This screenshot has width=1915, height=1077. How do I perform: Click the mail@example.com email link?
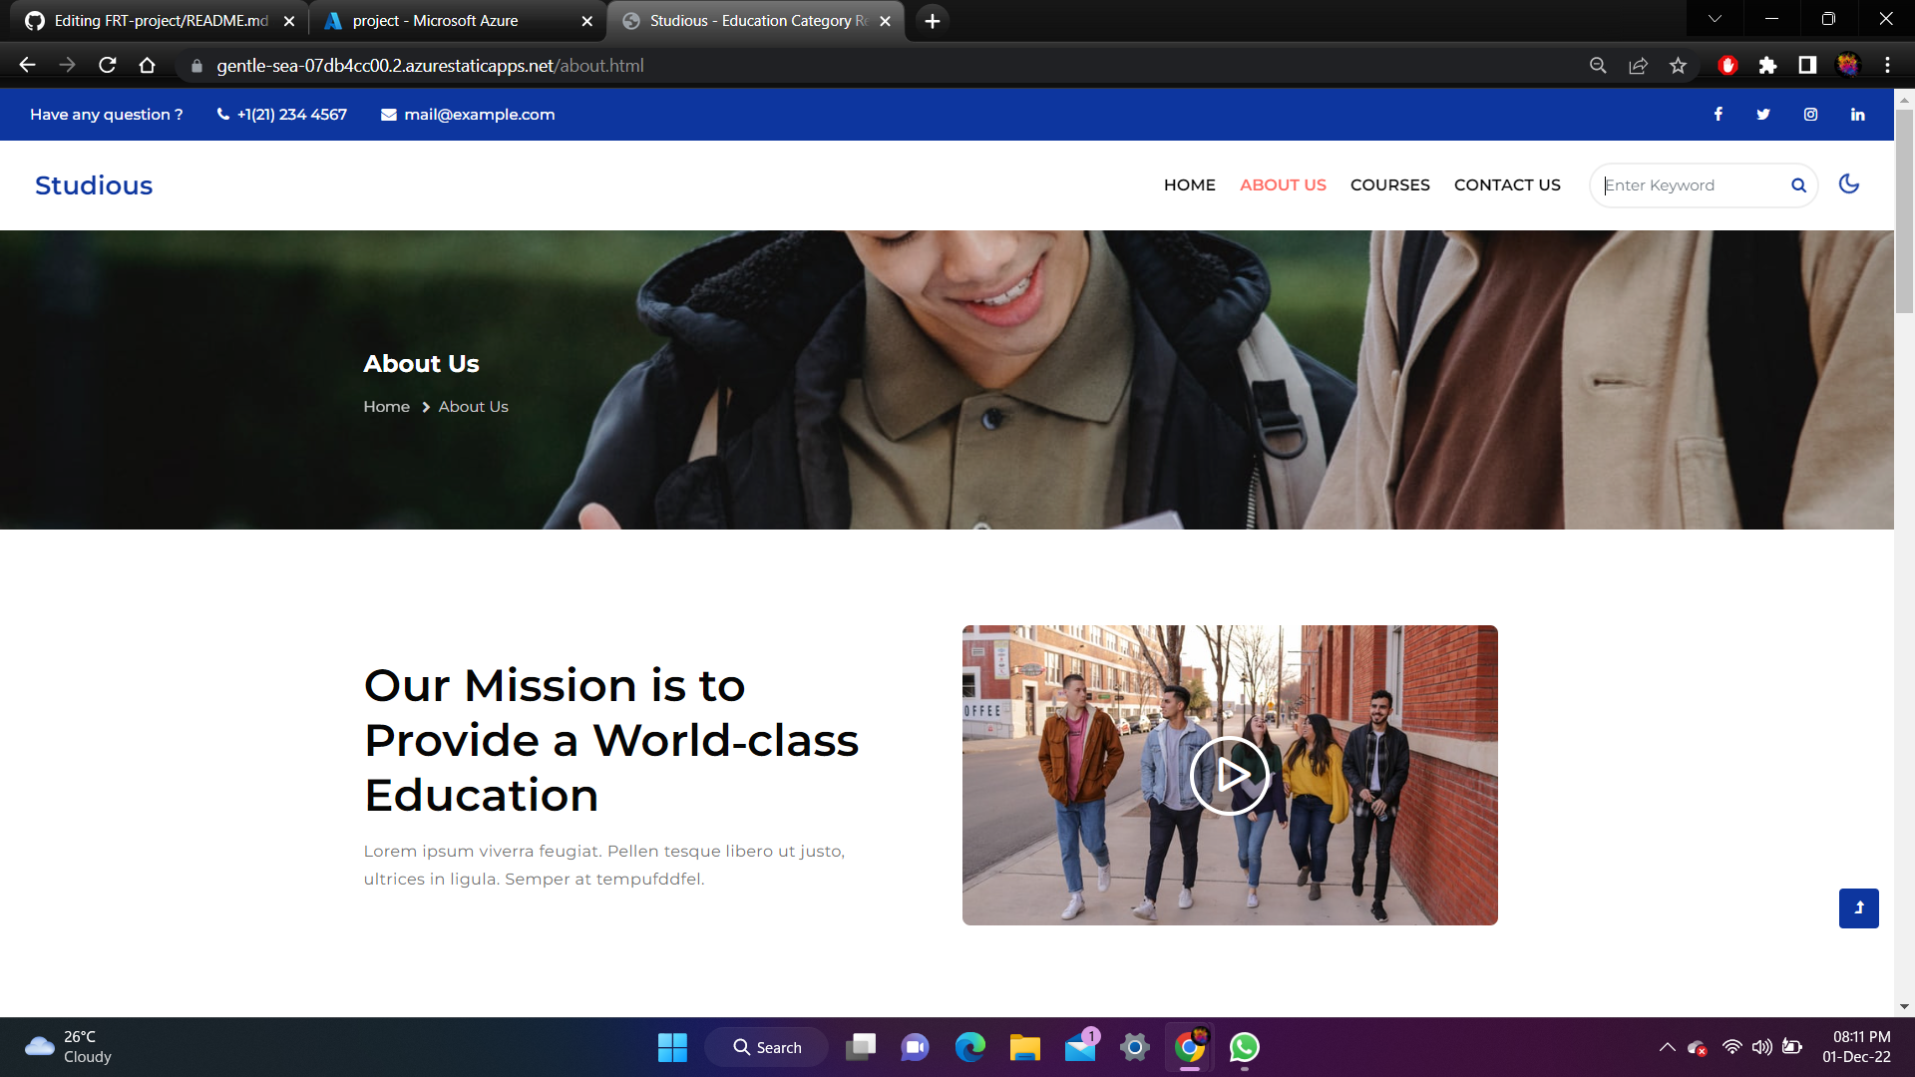[479, 115]
